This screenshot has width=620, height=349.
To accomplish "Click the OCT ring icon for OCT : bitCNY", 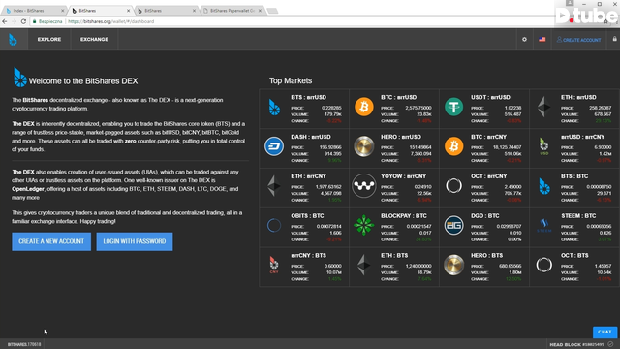I will click(453, 185).
